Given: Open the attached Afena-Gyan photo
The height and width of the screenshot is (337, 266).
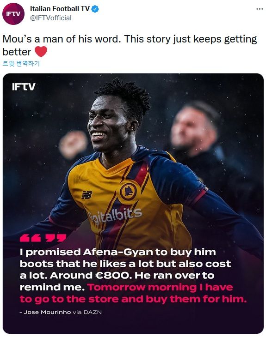Looking at the screenshot, I should pos(133,204).
